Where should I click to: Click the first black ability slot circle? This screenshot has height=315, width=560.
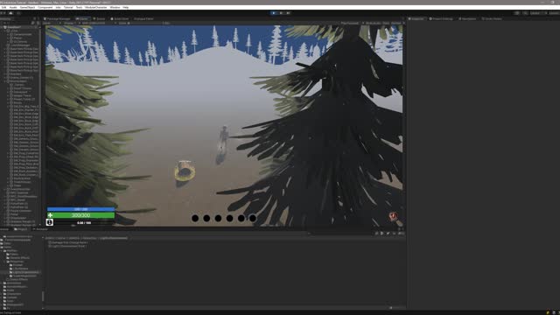195,218
